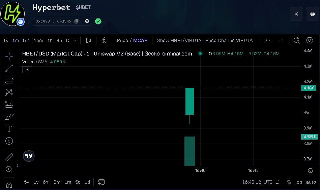Toggle percent scale mode
This screenshot has height=190, width=320.
pos(289,182)
